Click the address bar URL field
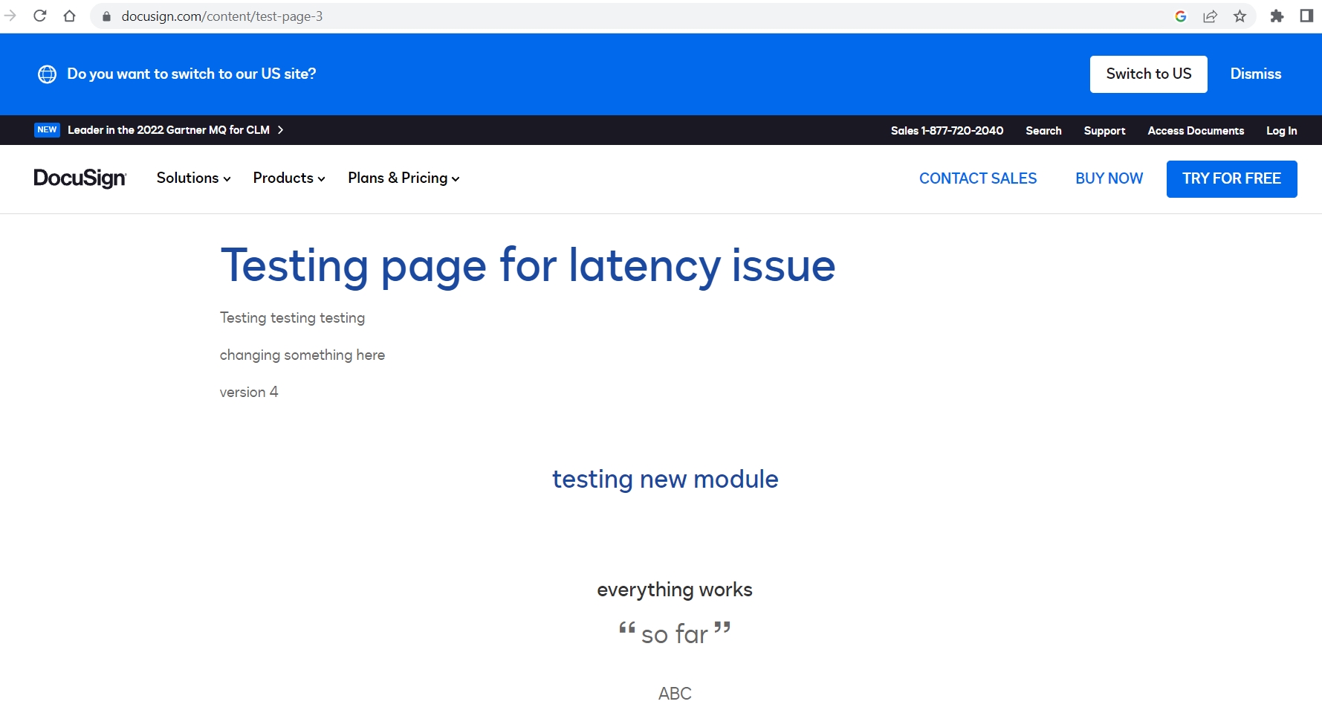 coord(520,16)
